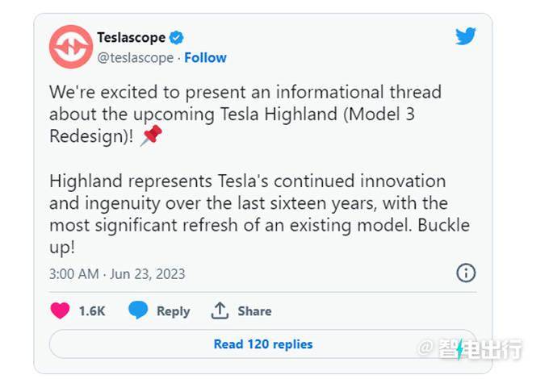Click the Share text label
This screenshot has width=549, height=379.
[x=254, y=311]
